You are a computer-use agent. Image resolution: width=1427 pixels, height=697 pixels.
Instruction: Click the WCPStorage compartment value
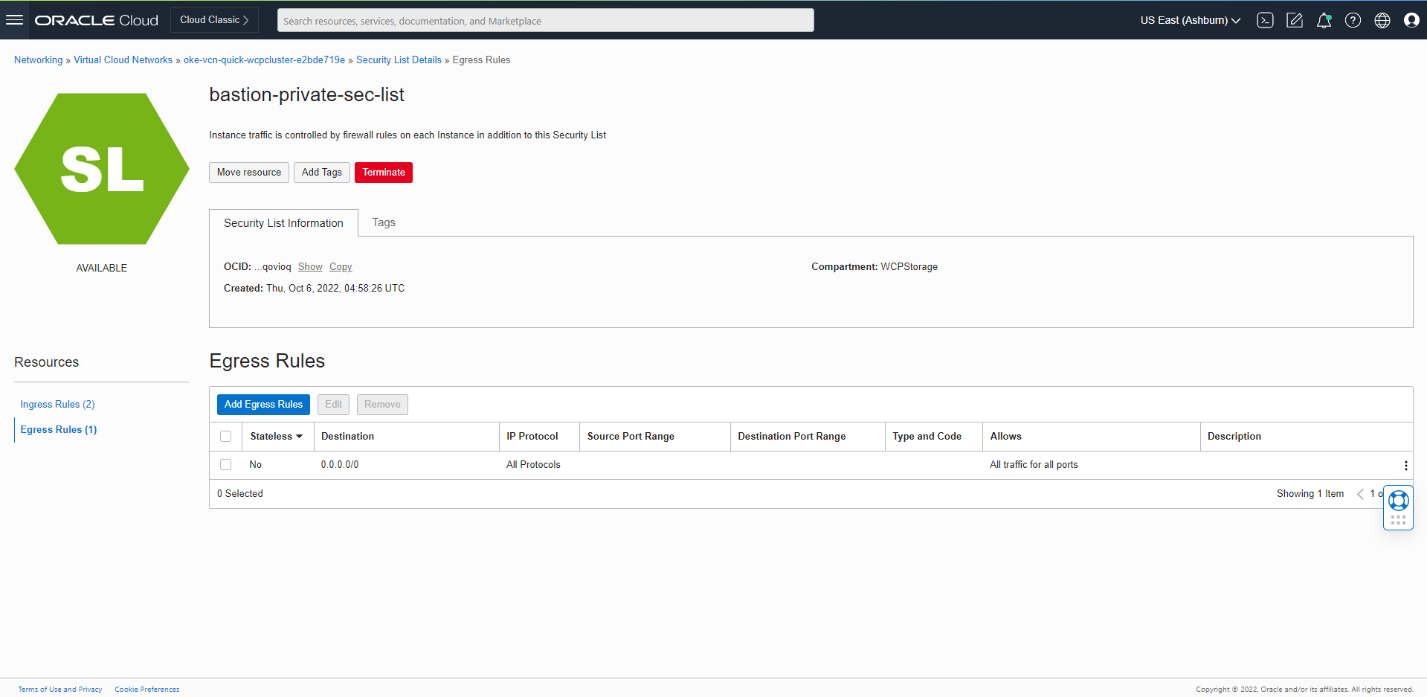(909, 267)
